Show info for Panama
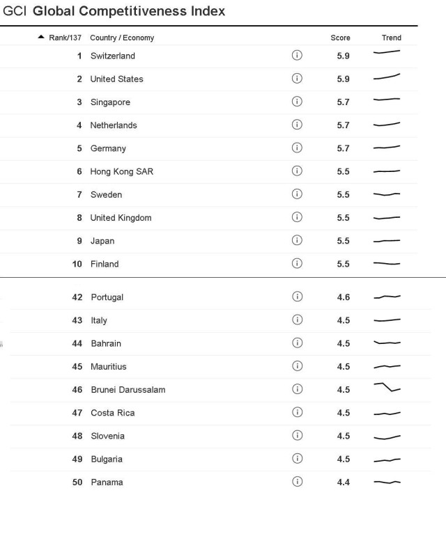The width and height of the screenshot is (446, 534). [298, 482]
